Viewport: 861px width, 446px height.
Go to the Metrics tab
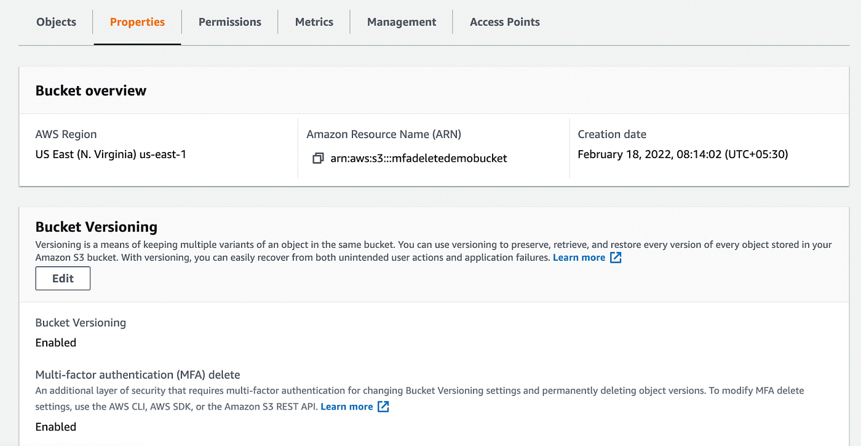tap(314, 22)
